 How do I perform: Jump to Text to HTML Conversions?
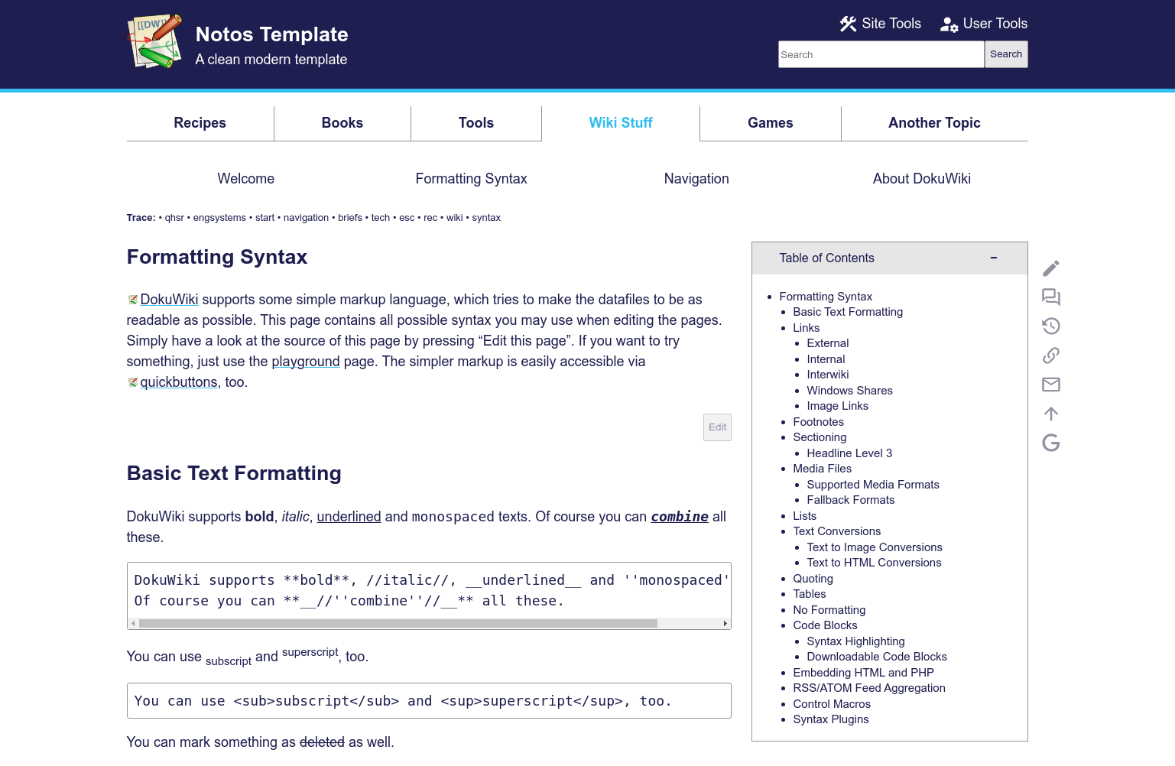tap(874, 563)
